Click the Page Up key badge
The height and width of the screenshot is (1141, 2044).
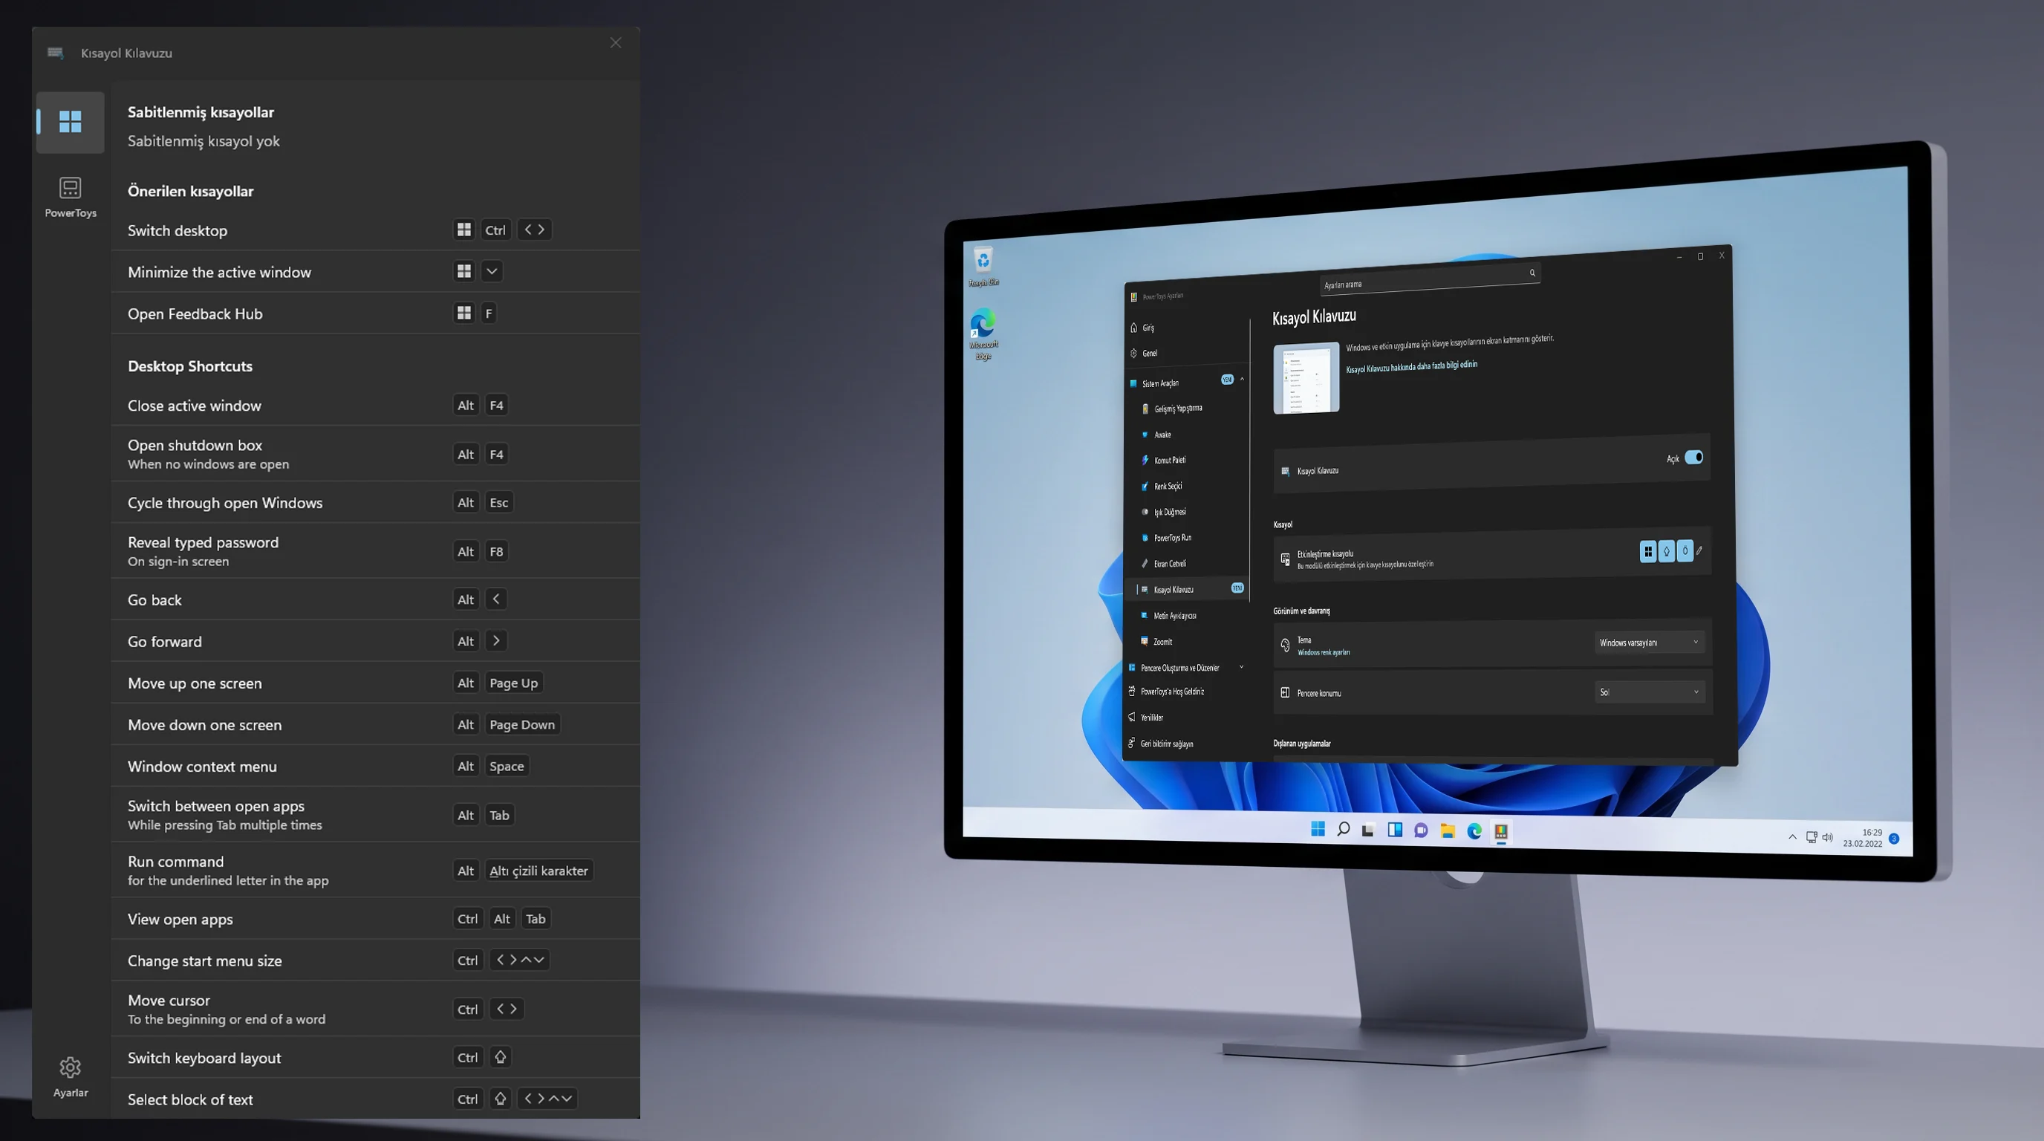(513, 683)
